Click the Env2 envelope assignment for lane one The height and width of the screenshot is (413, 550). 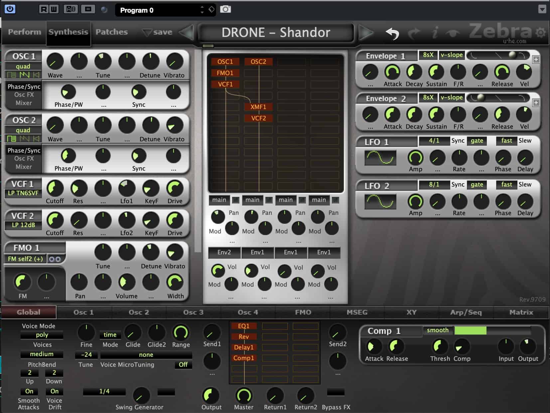coord(224,252)
